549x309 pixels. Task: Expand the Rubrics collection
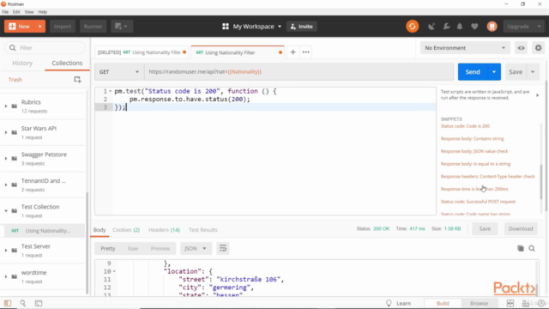tap(6, 106)
